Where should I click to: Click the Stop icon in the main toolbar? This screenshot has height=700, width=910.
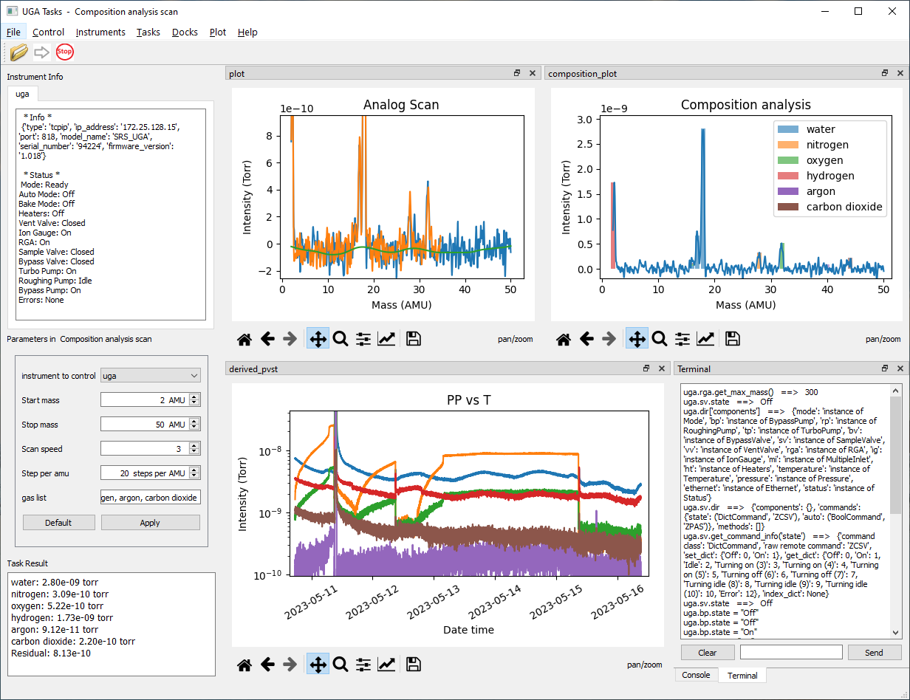click(x=64, y=52)
